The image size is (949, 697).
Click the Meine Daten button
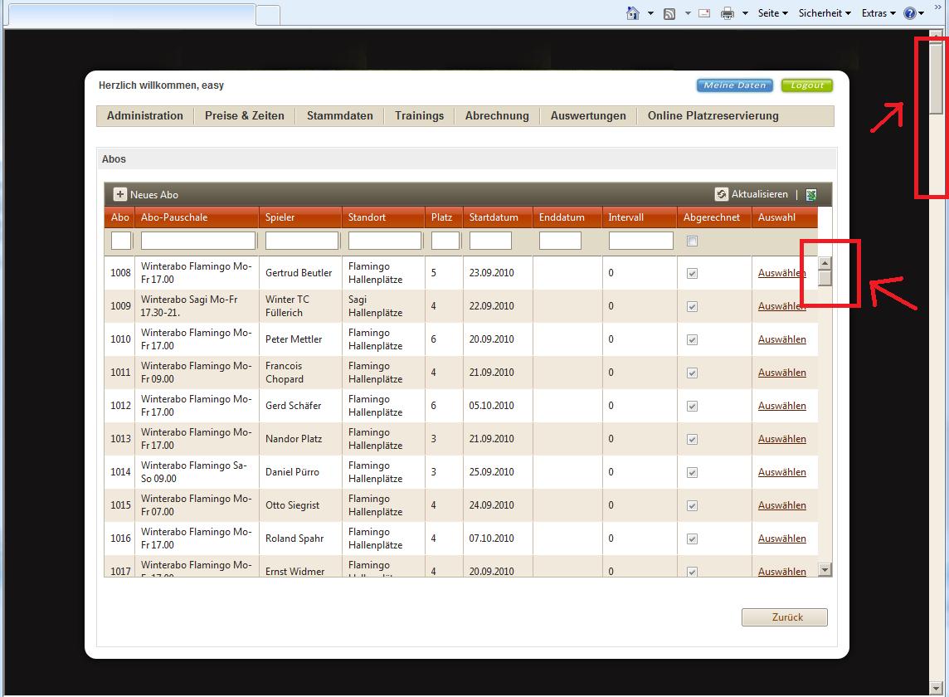point(735,85)
